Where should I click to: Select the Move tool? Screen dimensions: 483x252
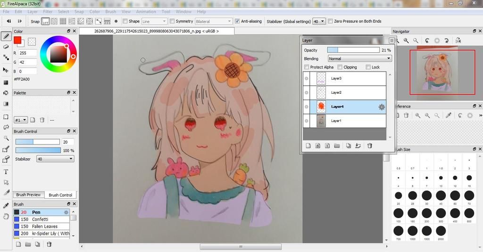(x=6, y=70)
